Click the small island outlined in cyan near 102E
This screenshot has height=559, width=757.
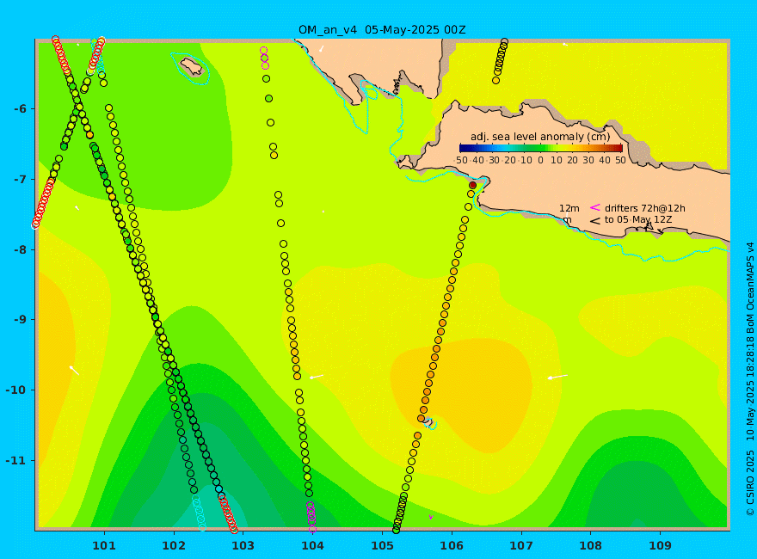pyautogui.click(x=192, y=66)
